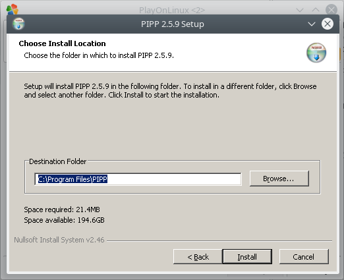The height and width of the screenshot is (280, 344).
Task: Close the PIPP 2.5.9 Setup window
Action: point(328,24)
